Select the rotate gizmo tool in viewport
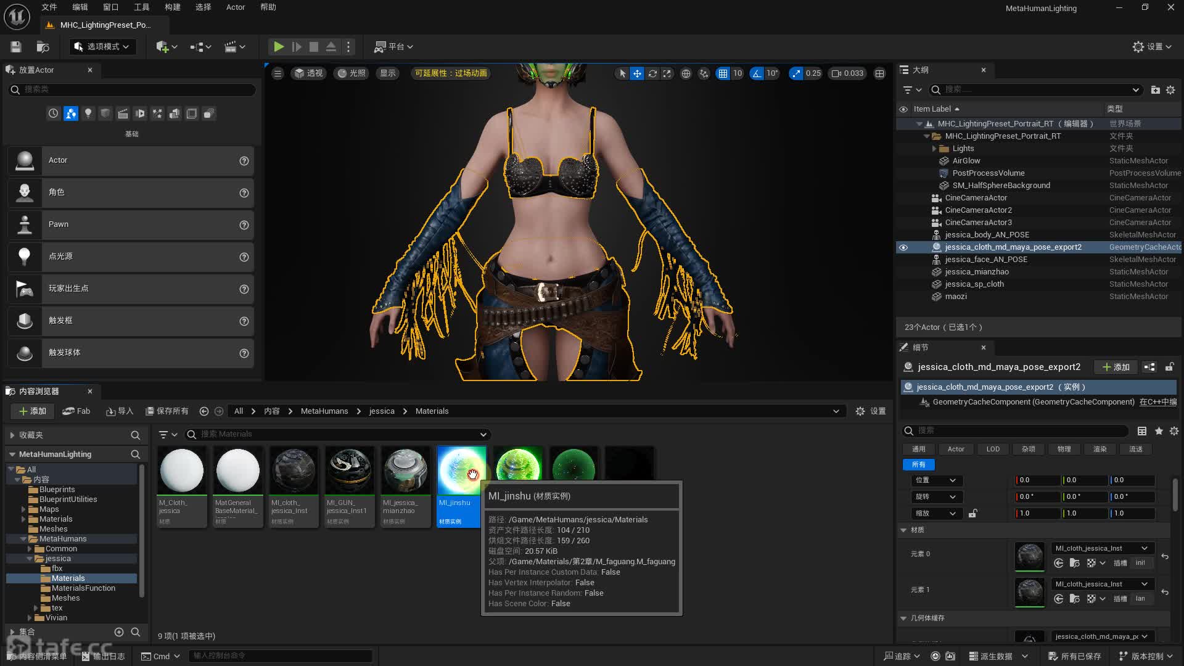1184x666 pixels. pyautogui.click(x=652, y=73)
